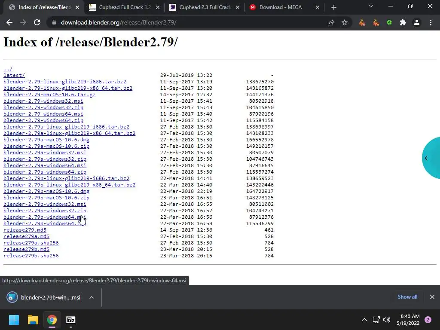Open the notification center badge
The image size is (440, 330).
pos(428,320)
